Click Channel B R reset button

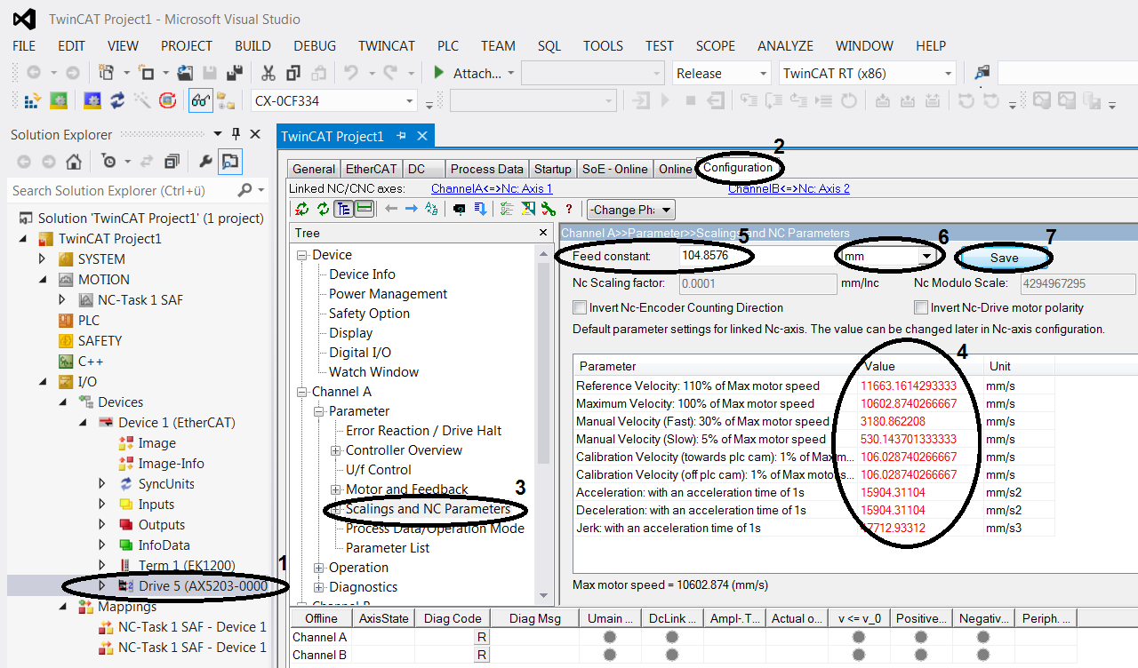click(x=482, y=655)
